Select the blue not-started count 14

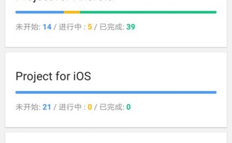click(47, 27)
